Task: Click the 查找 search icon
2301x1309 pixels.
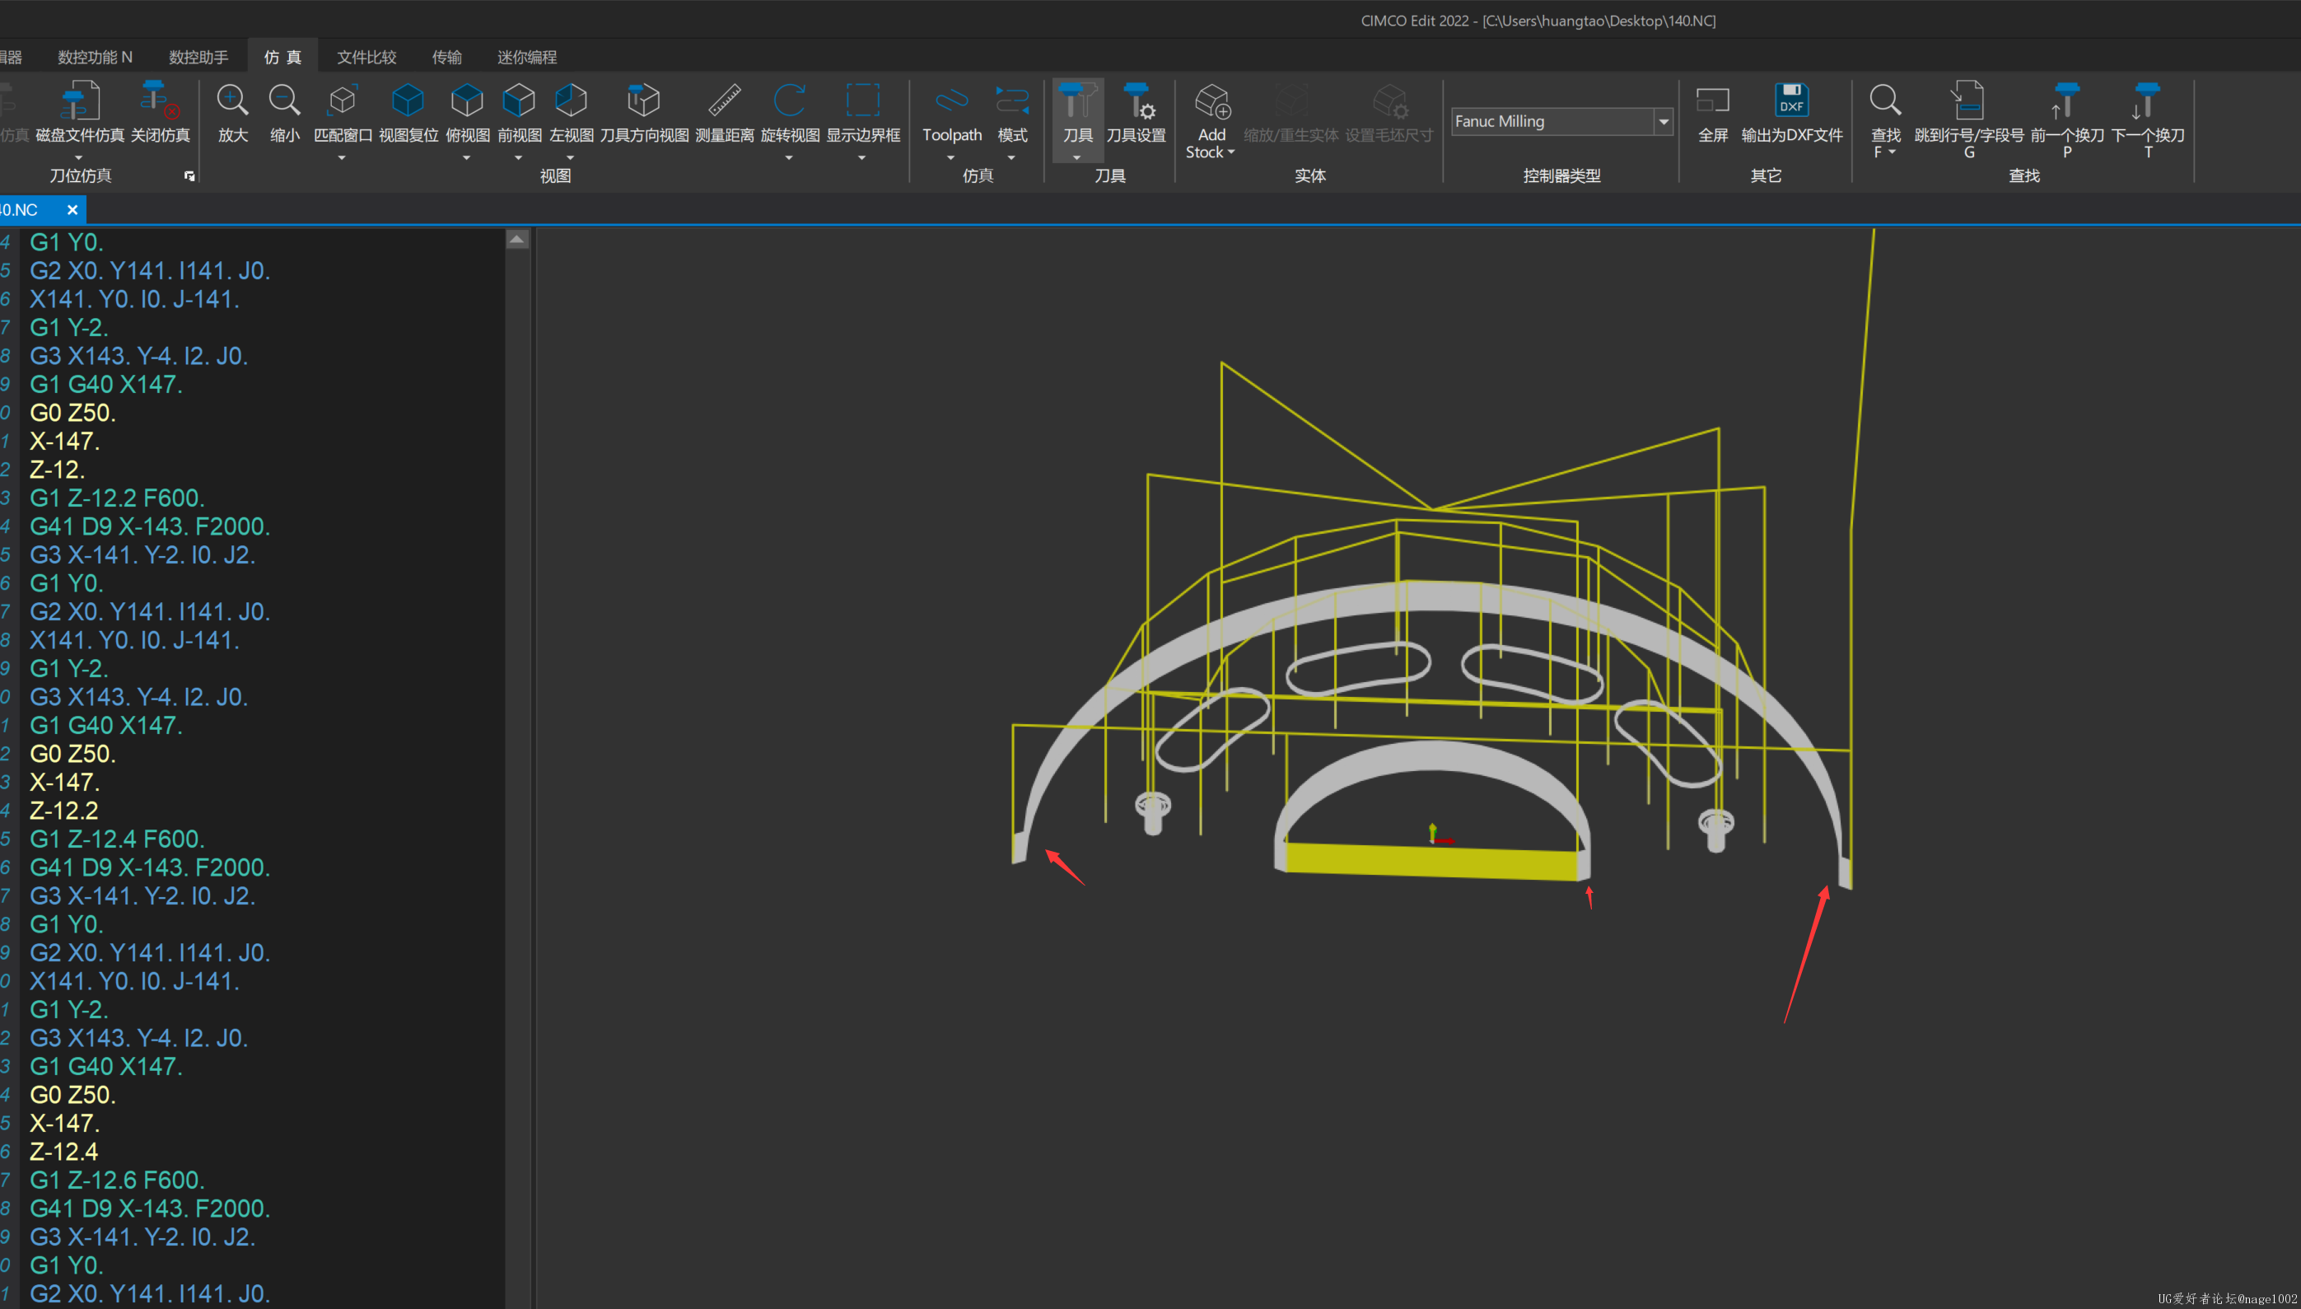Action: [x=1885, y=101]
